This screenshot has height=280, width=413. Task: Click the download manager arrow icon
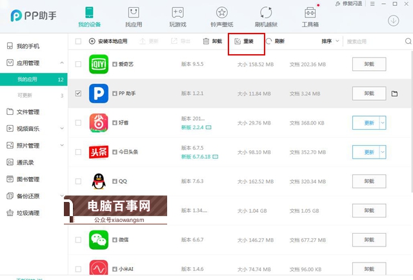click(393, 20)
